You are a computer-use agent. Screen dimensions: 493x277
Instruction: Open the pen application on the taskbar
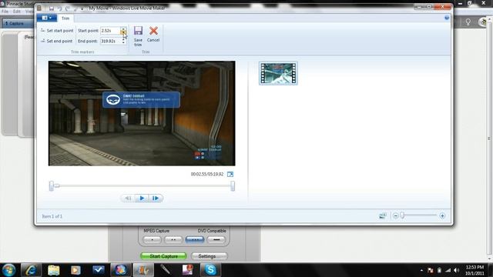click(x=166, y=270)
